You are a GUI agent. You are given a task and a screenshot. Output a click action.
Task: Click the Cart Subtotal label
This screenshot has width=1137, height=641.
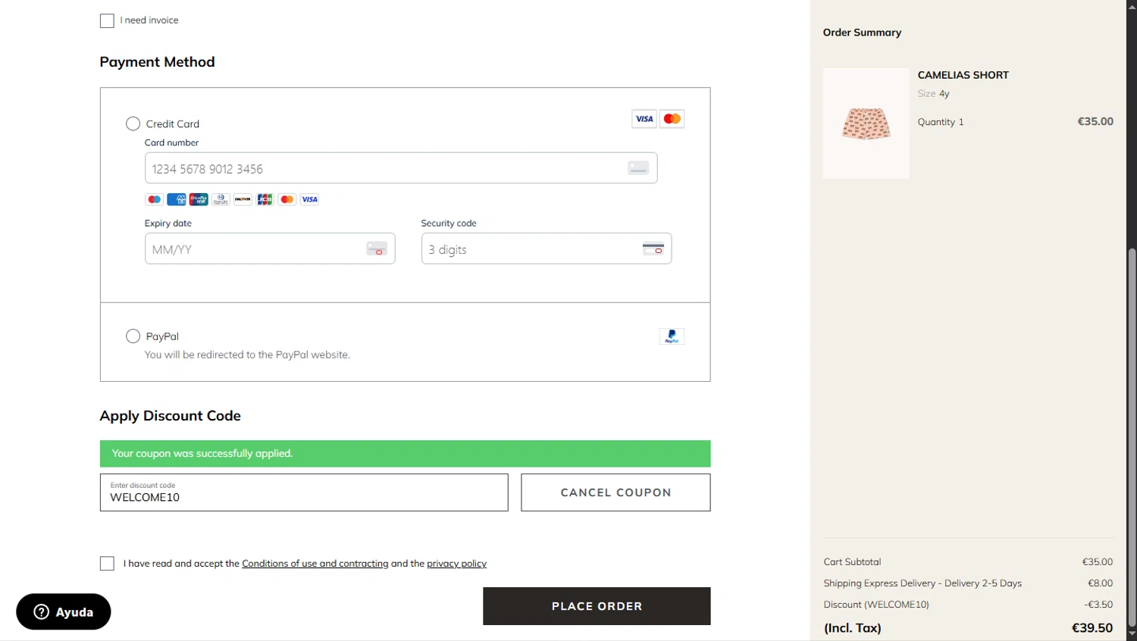[x=852, y=562]
